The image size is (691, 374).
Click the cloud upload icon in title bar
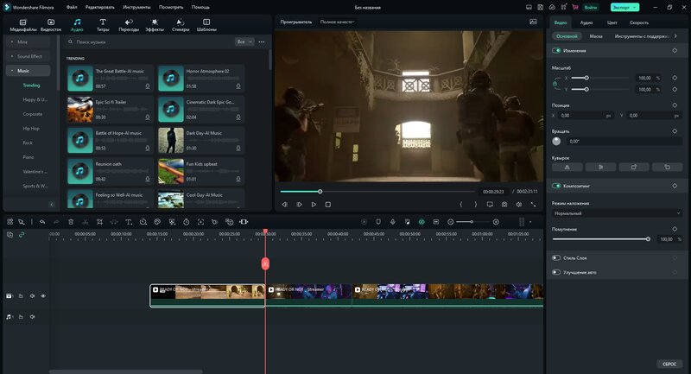(552, 7)
